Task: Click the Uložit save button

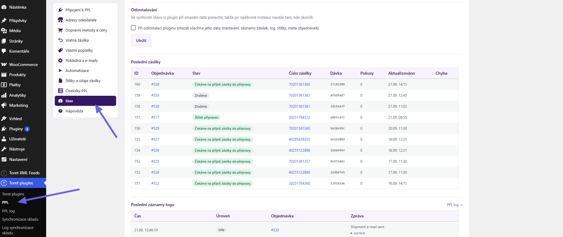Action: click(x=141, y=40)
